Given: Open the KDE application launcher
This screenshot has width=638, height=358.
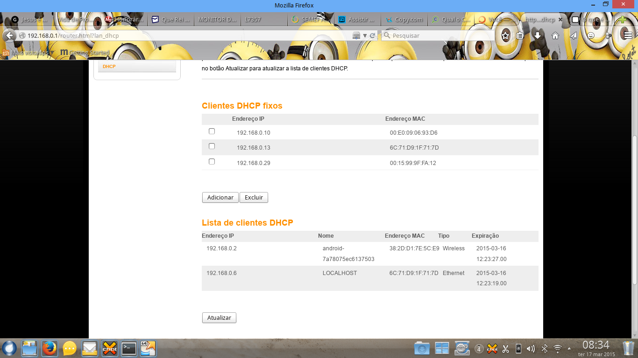Looking at the screenshot, I should coord(9,348).
